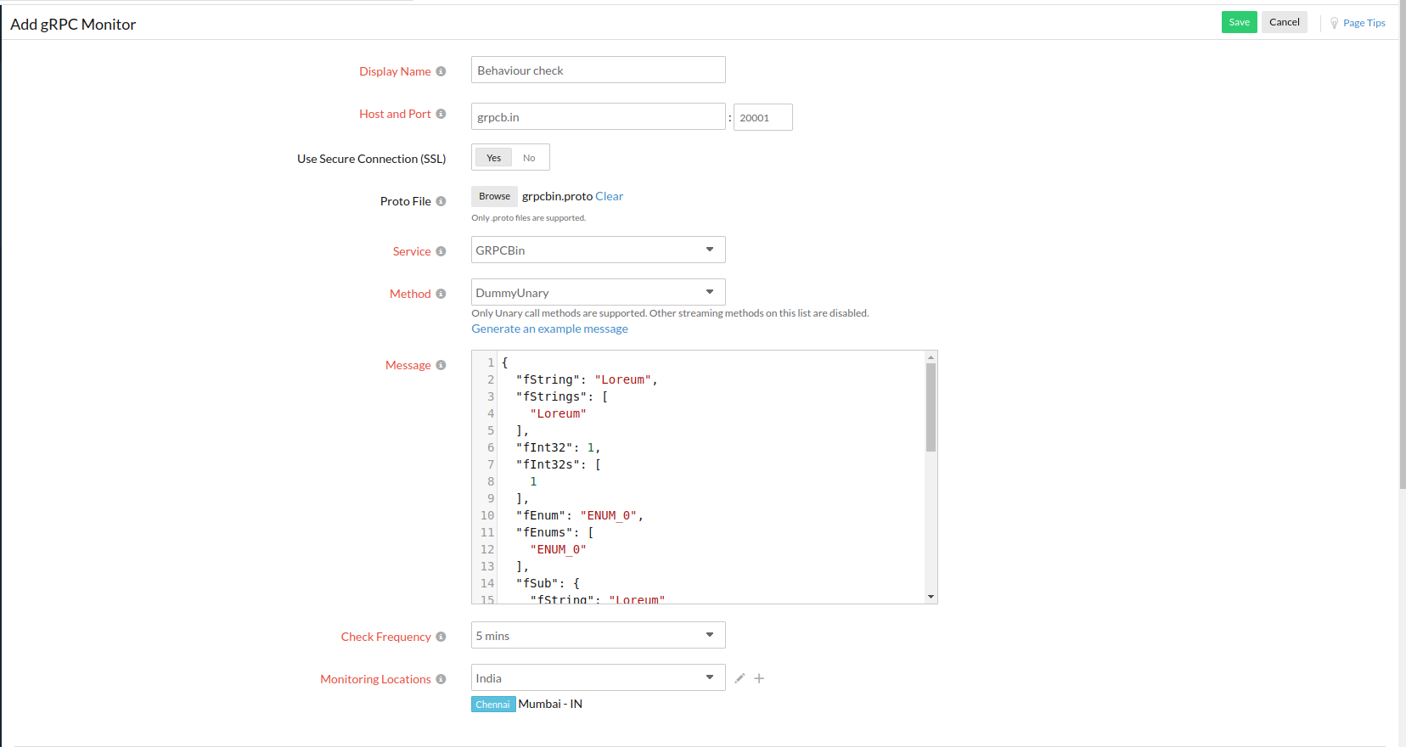
Task: Open Page Tips
Action: tap(1363, 23)
